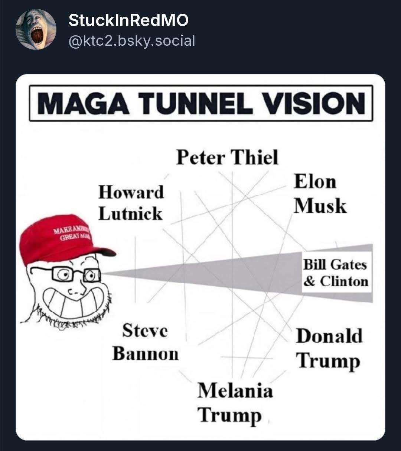The image size is (401, 451).
Task: Open the StuckInRedMO profile avatar
Action: [36, 29]
